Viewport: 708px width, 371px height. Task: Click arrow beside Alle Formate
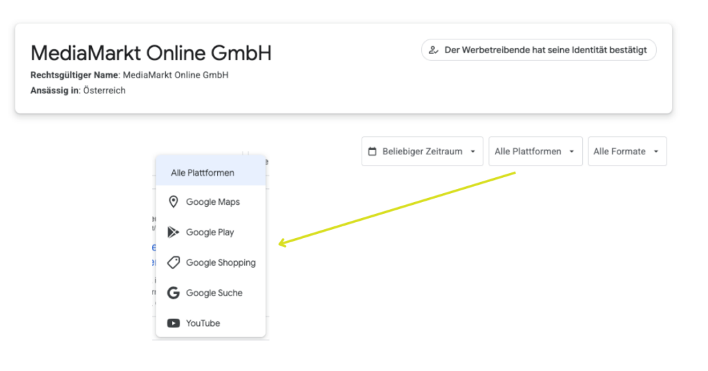(656, 152)
